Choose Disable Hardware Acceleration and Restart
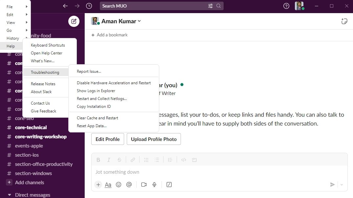Image resolution: width=353 pixels, height=198 pixels. (x=114, y=83)
